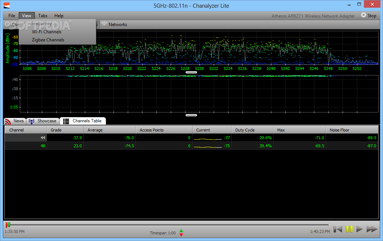Click the -87.0 noise floor value

(372, 146)
